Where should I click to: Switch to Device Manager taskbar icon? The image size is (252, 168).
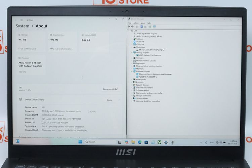point(172,142)
